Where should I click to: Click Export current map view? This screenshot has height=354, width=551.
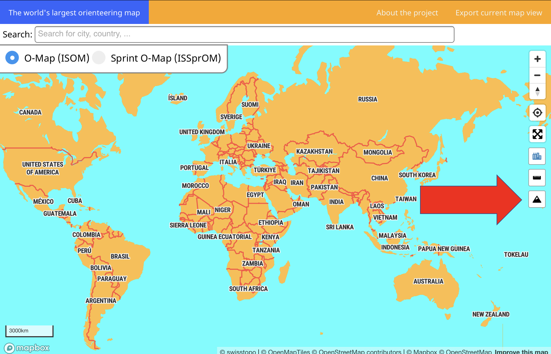tap(498, 13)
